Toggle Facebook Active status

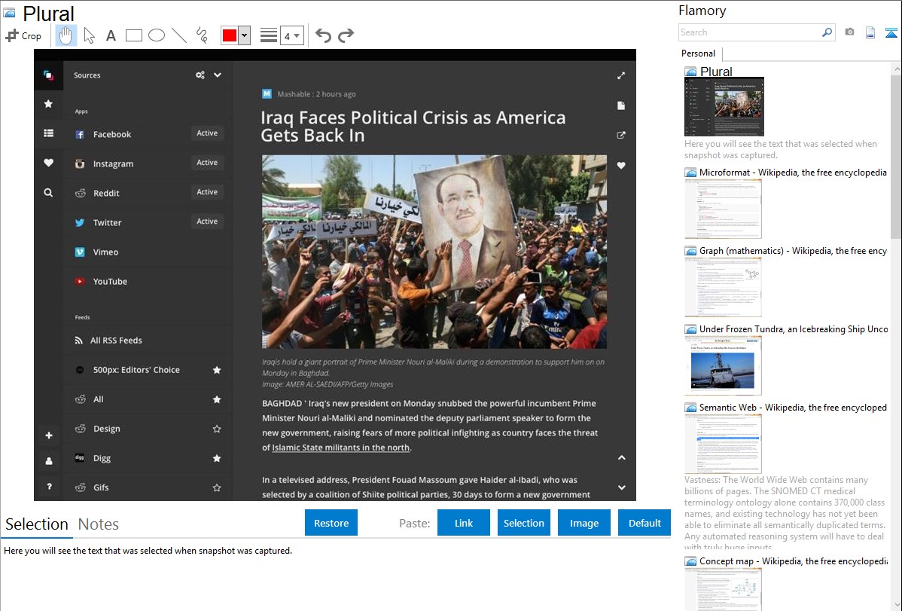point(207,133)
